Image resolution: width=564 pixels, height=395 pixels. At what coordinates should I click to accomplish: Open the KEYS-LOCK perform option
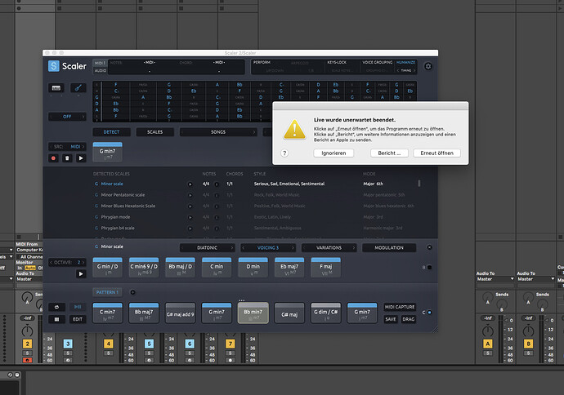pyautogui.click(x=337, y=63)
